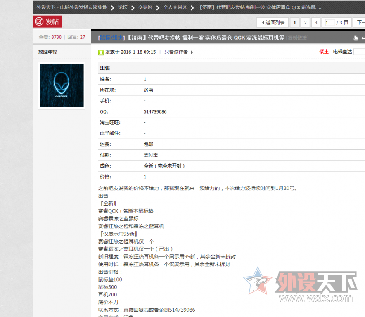Click the 『仅展示用95新』 line
The image size is (365, 317).
coord(118,234)
